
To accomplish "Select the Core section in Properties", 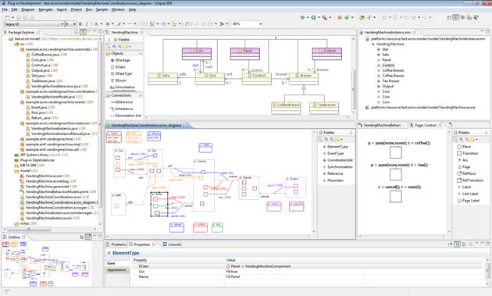I will 111,263.
